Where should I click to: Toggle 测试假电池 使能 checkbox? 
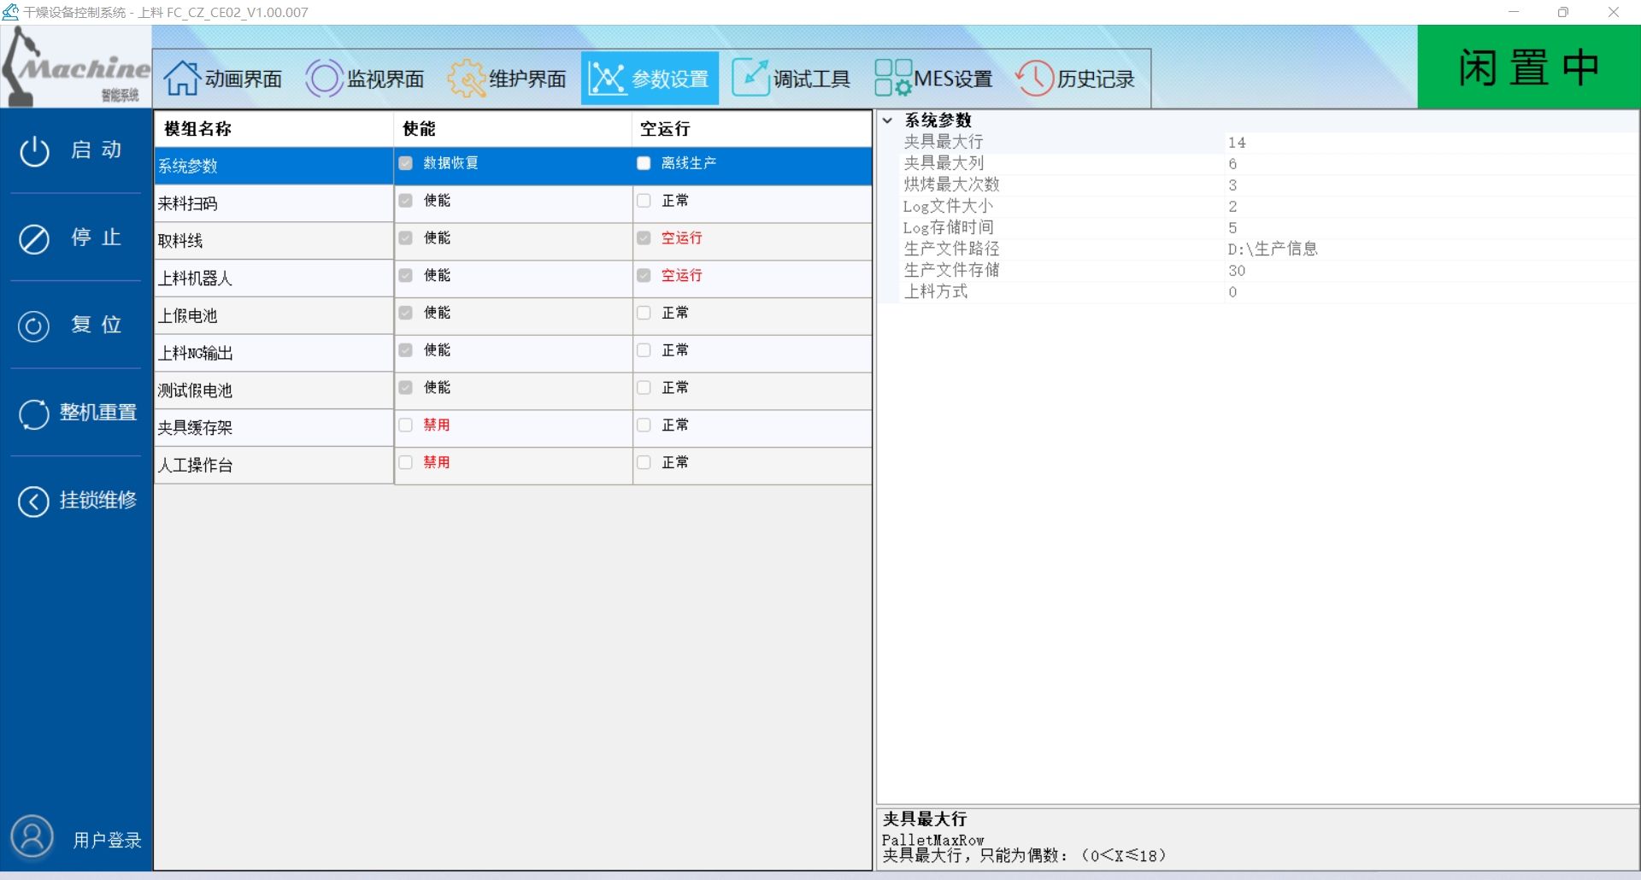tap(406, 388)
